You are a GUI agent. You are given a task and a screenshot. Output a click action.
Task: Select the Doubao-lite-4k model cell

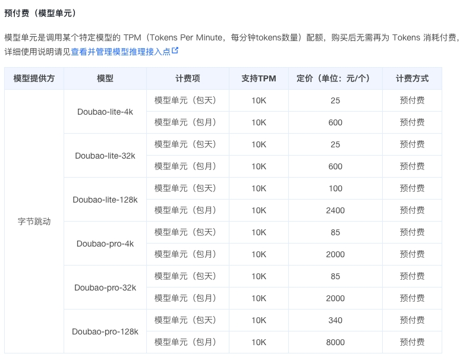click(x=105, y=112)
